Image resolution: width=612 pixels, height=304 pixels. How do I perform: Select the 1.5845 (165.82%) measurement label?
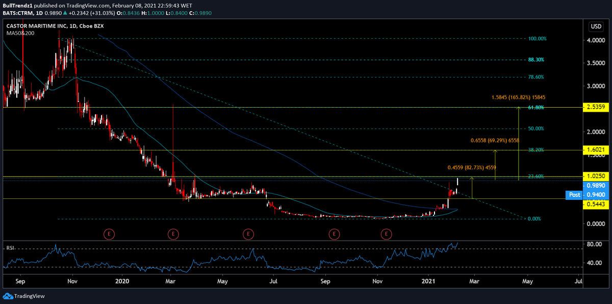(519, 97)
